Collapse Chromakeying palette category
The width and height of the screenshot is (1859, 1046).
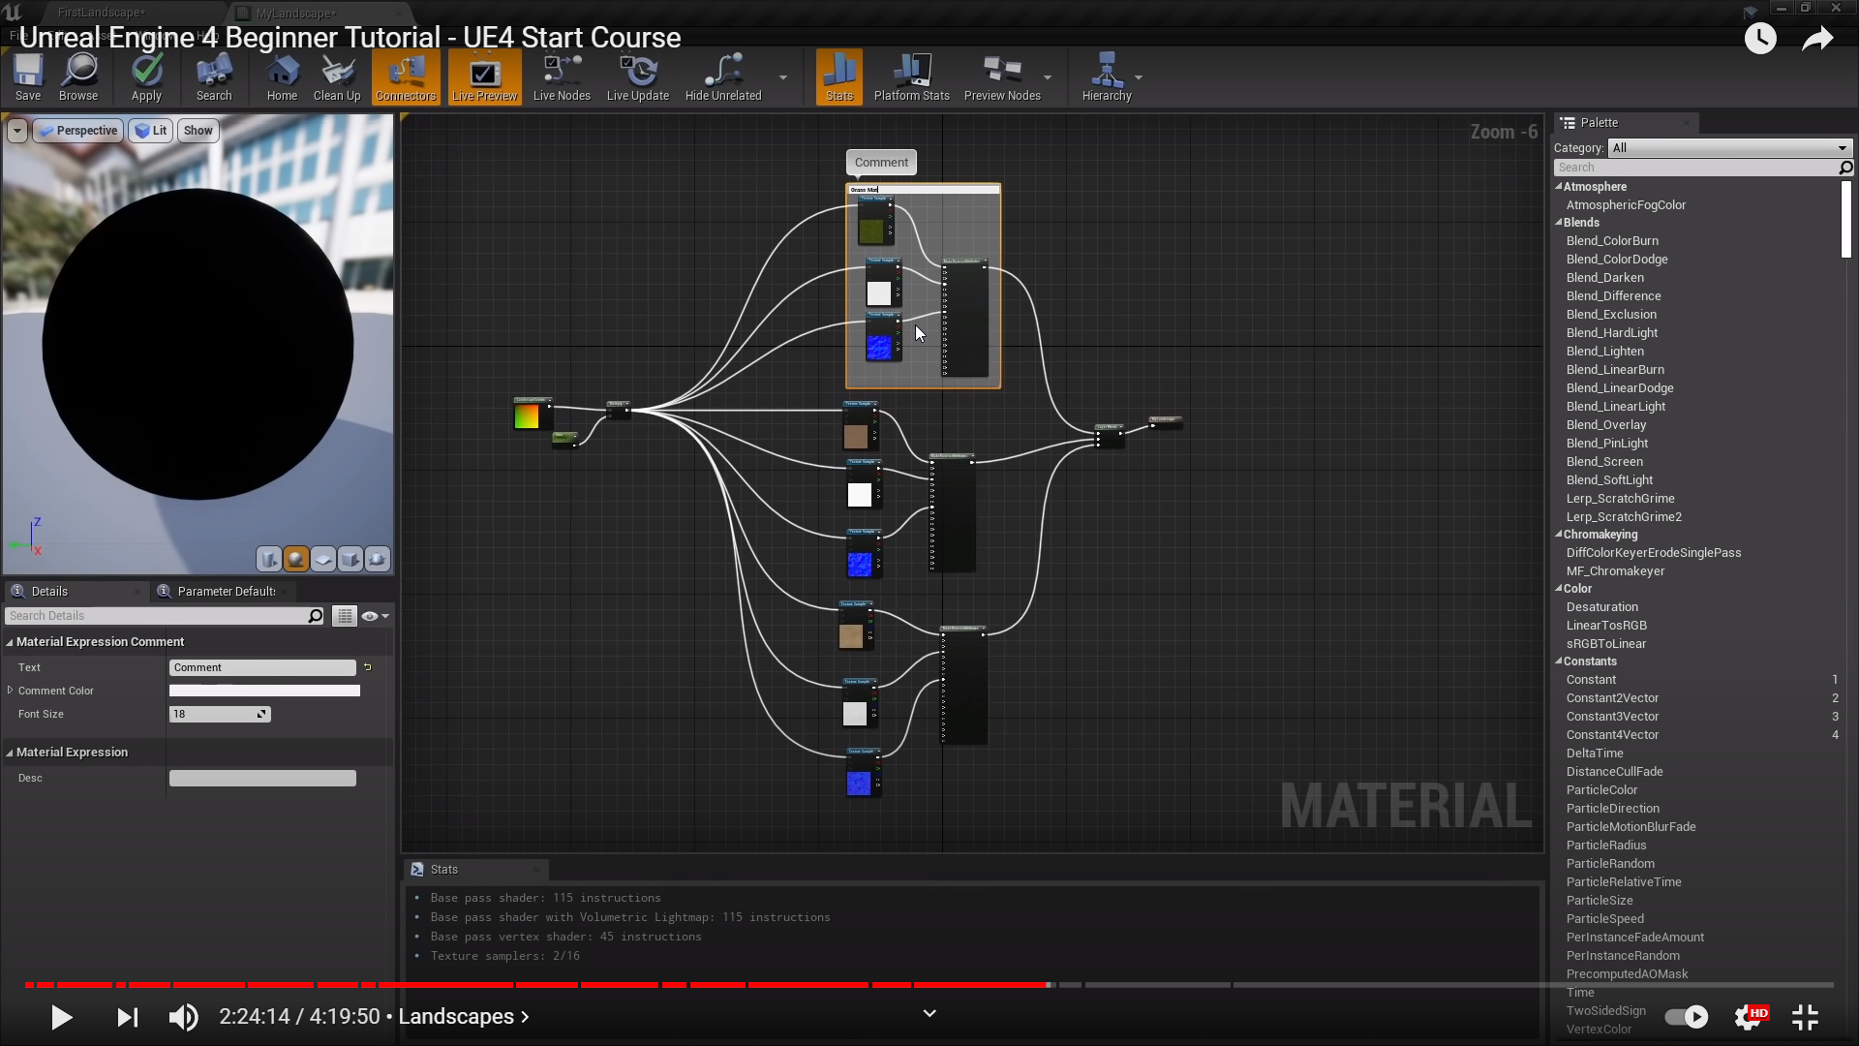click(1559, 535)
